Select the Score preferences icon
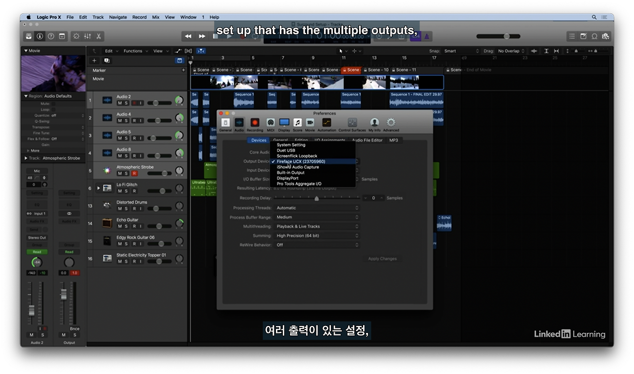This screenshot has height=374, width=634. pos(297,124)
